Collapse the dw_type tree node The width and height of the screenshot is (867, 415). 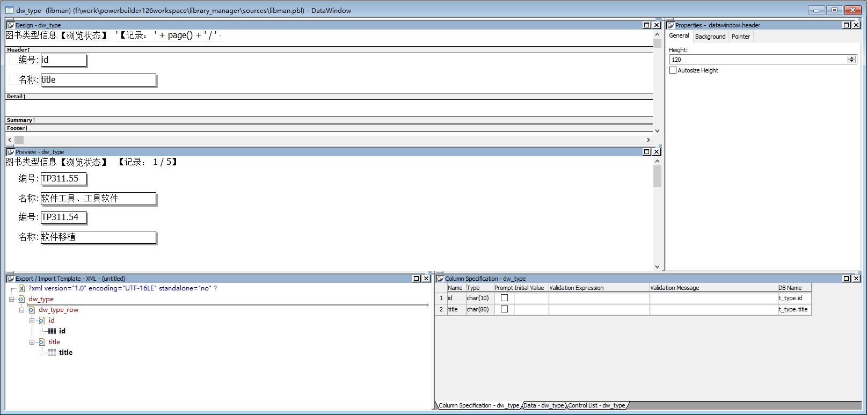pos(11,299)
